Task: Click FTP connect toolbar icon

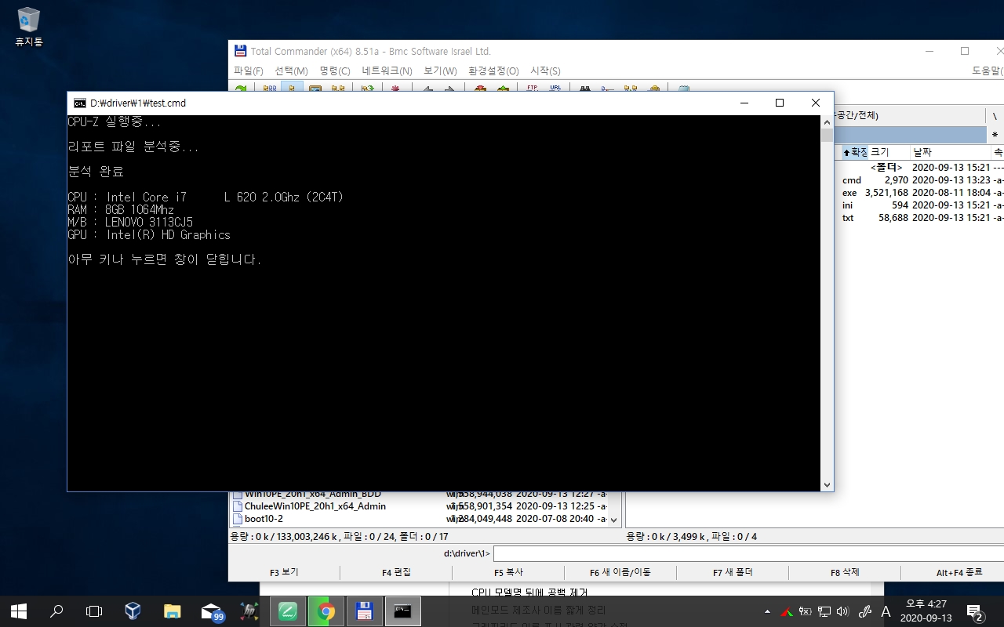Action: click(x=533, y=89)
